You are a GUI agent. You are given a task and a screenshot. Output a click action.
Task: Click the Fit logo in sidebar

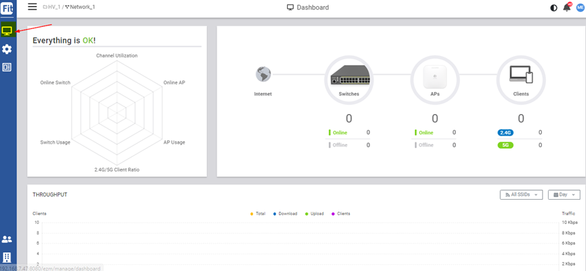coord(7,8)
